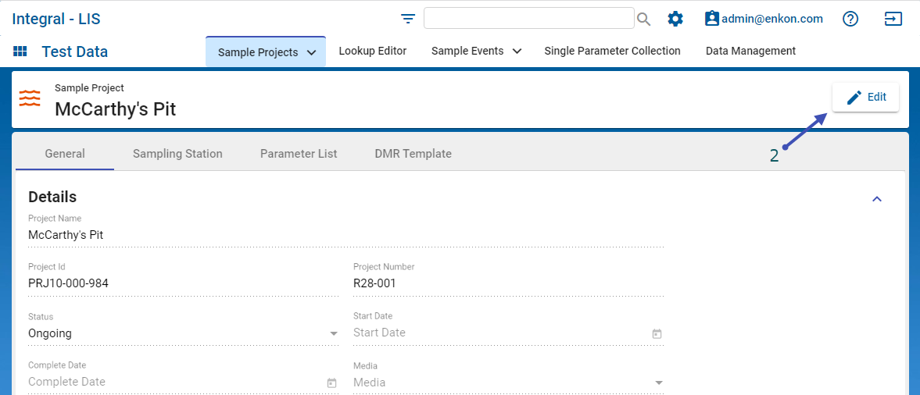Select the DMR Template tab
Screen dimensions: 920x395
click(413, 154)
